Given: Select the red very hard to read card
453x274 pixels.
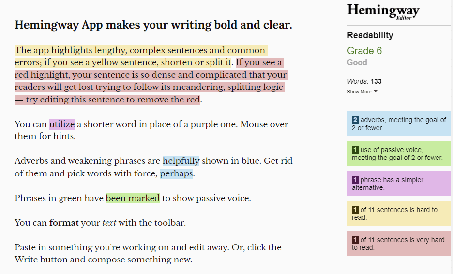Looking at the screenshot, I should coord(399,244).
